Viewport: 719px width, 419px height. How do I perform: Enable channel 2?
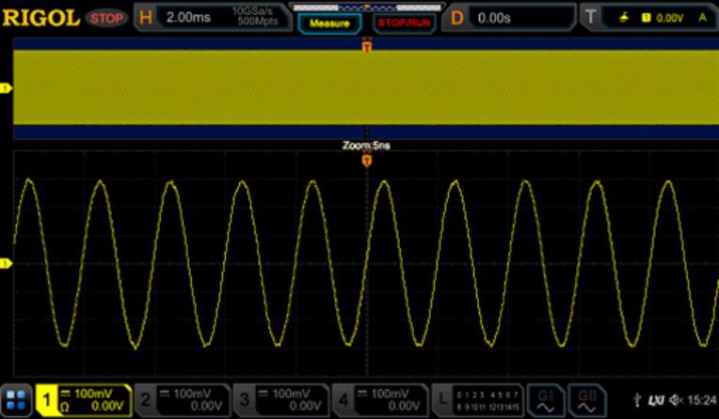point(183,399)
